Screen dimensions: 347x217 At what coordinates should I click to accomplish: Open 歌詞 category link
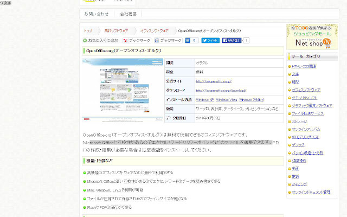(x=295, y=176)
